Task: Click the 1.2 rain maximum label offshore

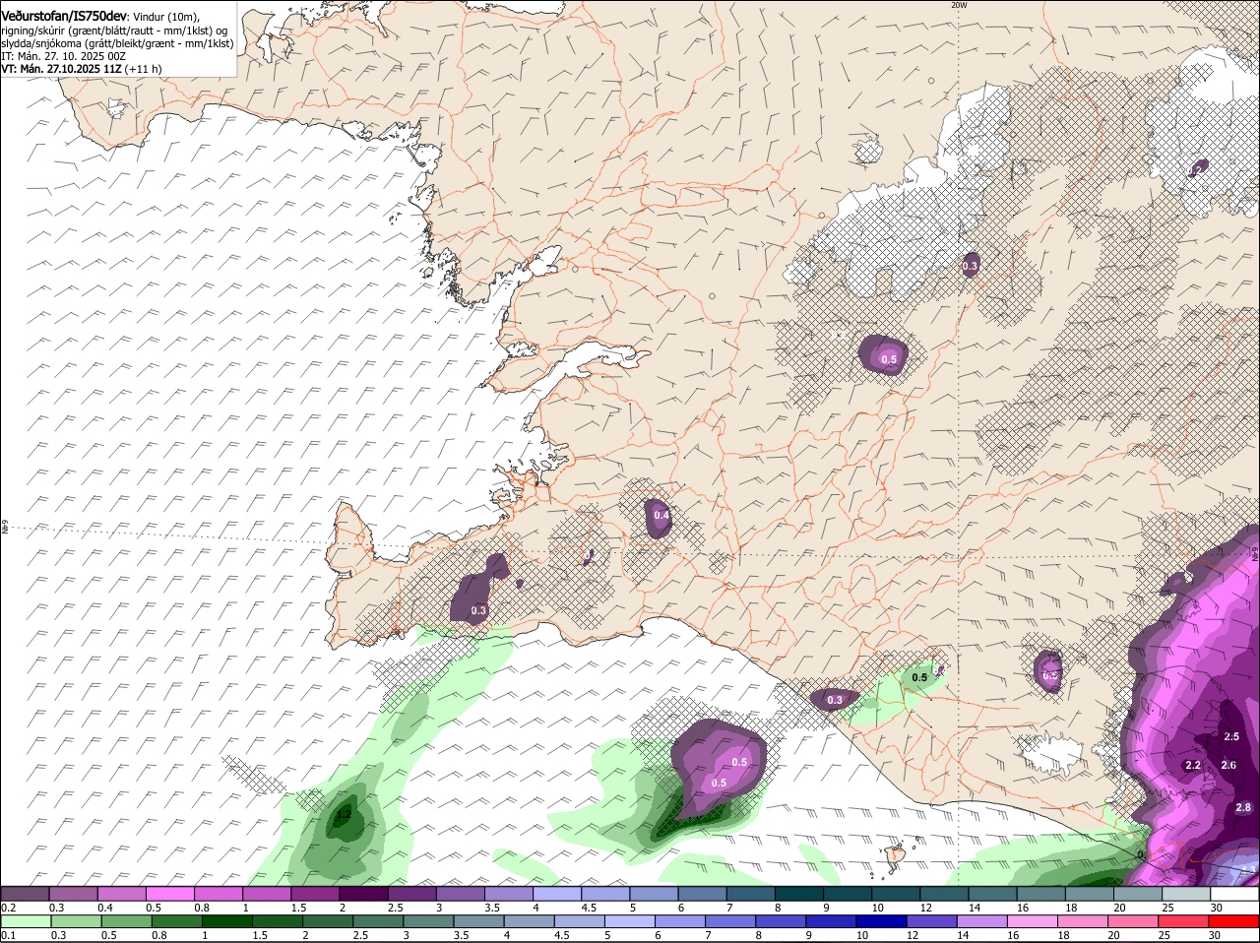Action: click(x=344, y=814)
